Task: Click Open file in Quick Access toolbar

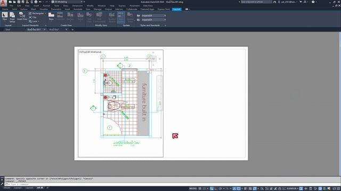Action: tap(14, 2)
